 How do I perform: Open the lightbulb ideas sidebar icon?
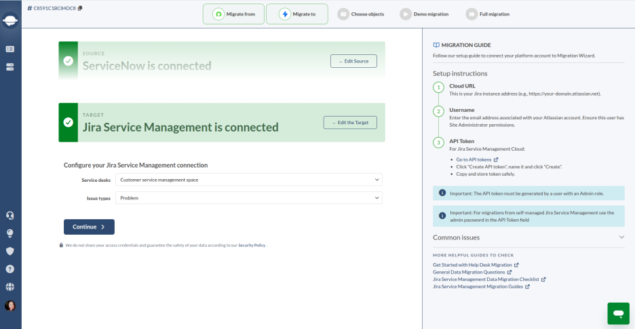10,233
